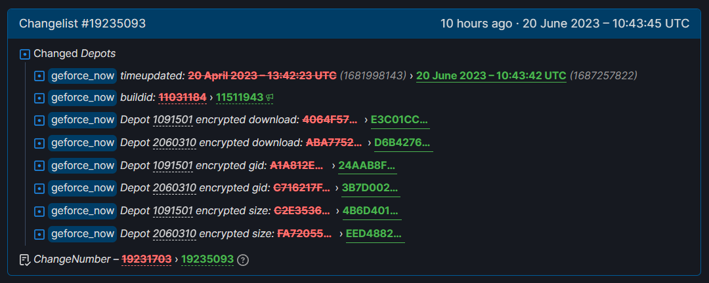Open previous ChangeNumber 19231703
Viewport: 709px width, 283px height.
[147, 259]
